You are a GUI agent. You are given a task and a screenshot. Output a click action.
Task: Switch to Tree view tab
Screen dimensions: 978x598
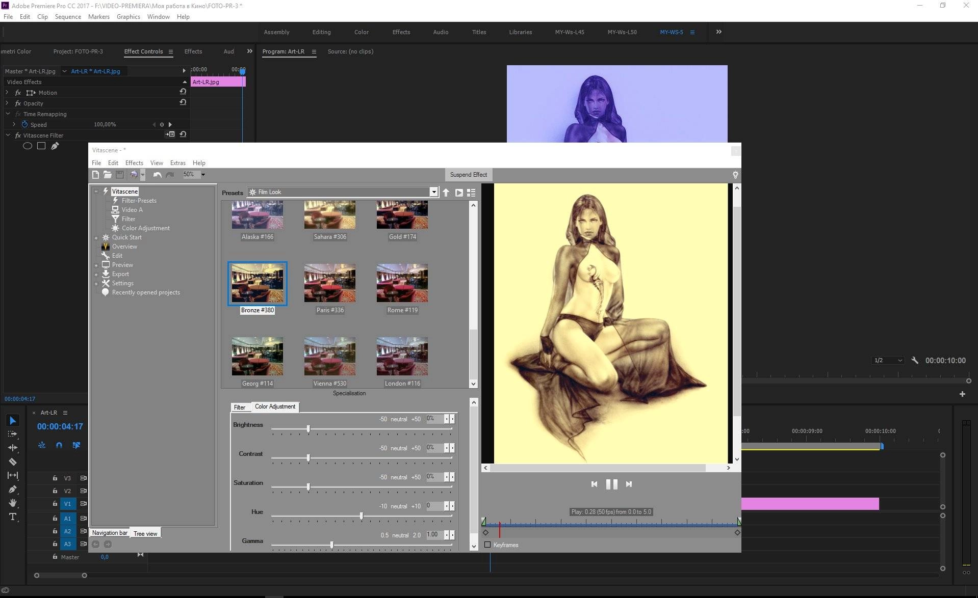[x=145, y=533]
